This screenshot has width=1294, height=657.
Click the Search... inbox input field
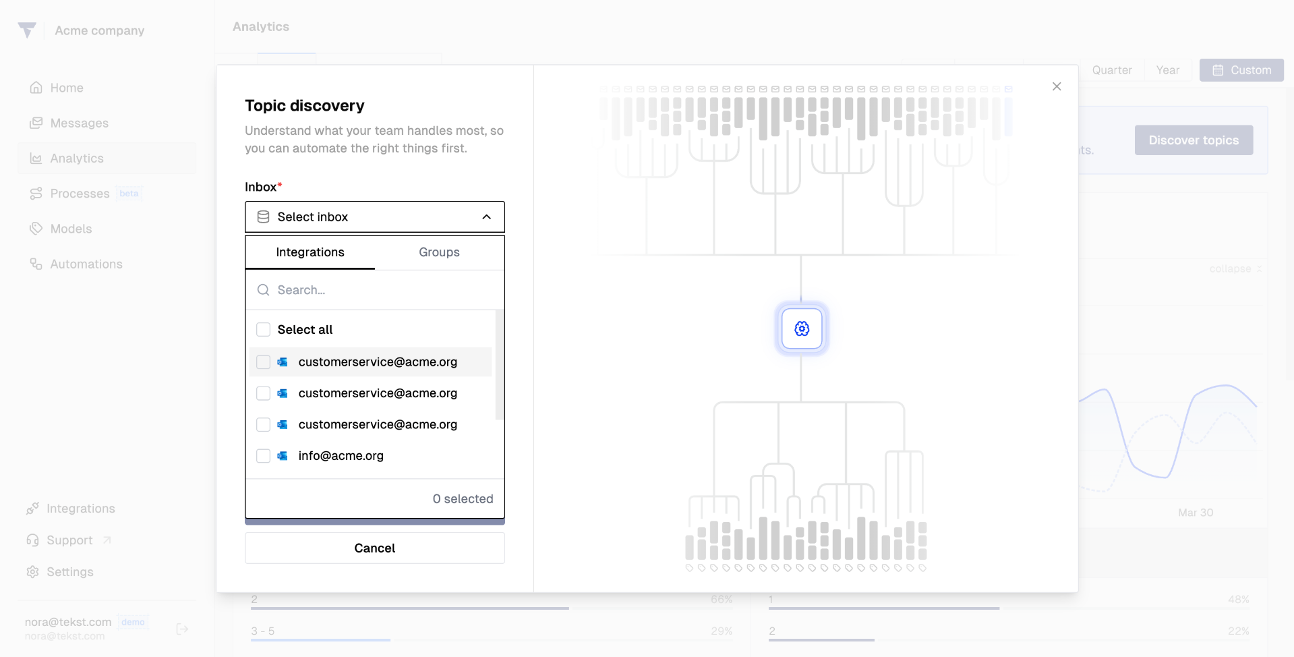[x=375, y=290]
